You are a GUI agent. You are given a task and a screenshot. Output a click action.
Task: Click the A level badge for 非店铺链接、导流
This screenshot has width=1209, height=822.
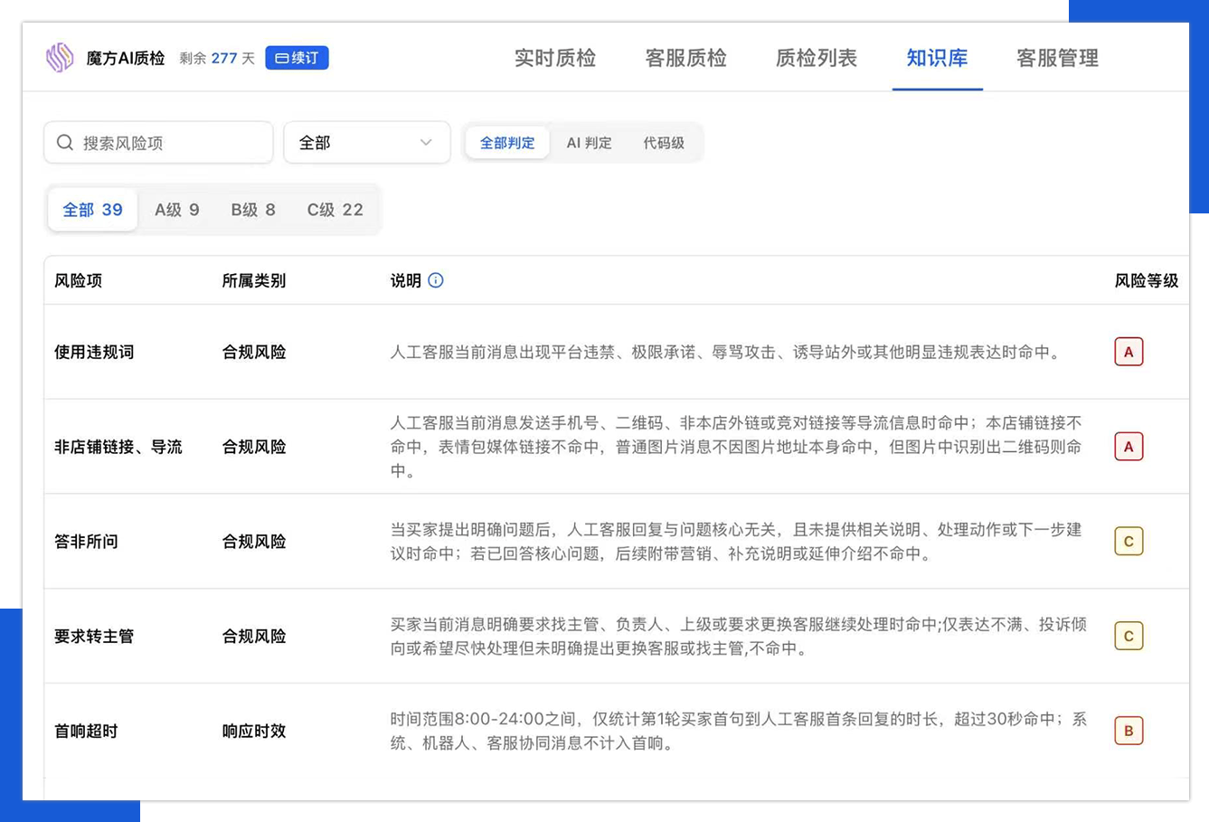pyautogui.click(x=1129, y=447)
